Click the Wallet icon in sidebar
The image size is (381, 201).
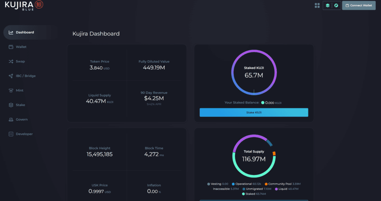coord(11,47)
